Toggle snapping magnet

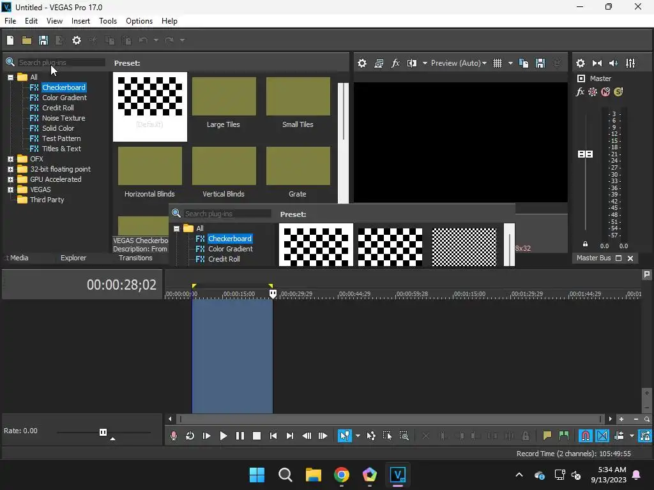click(586, 436)
